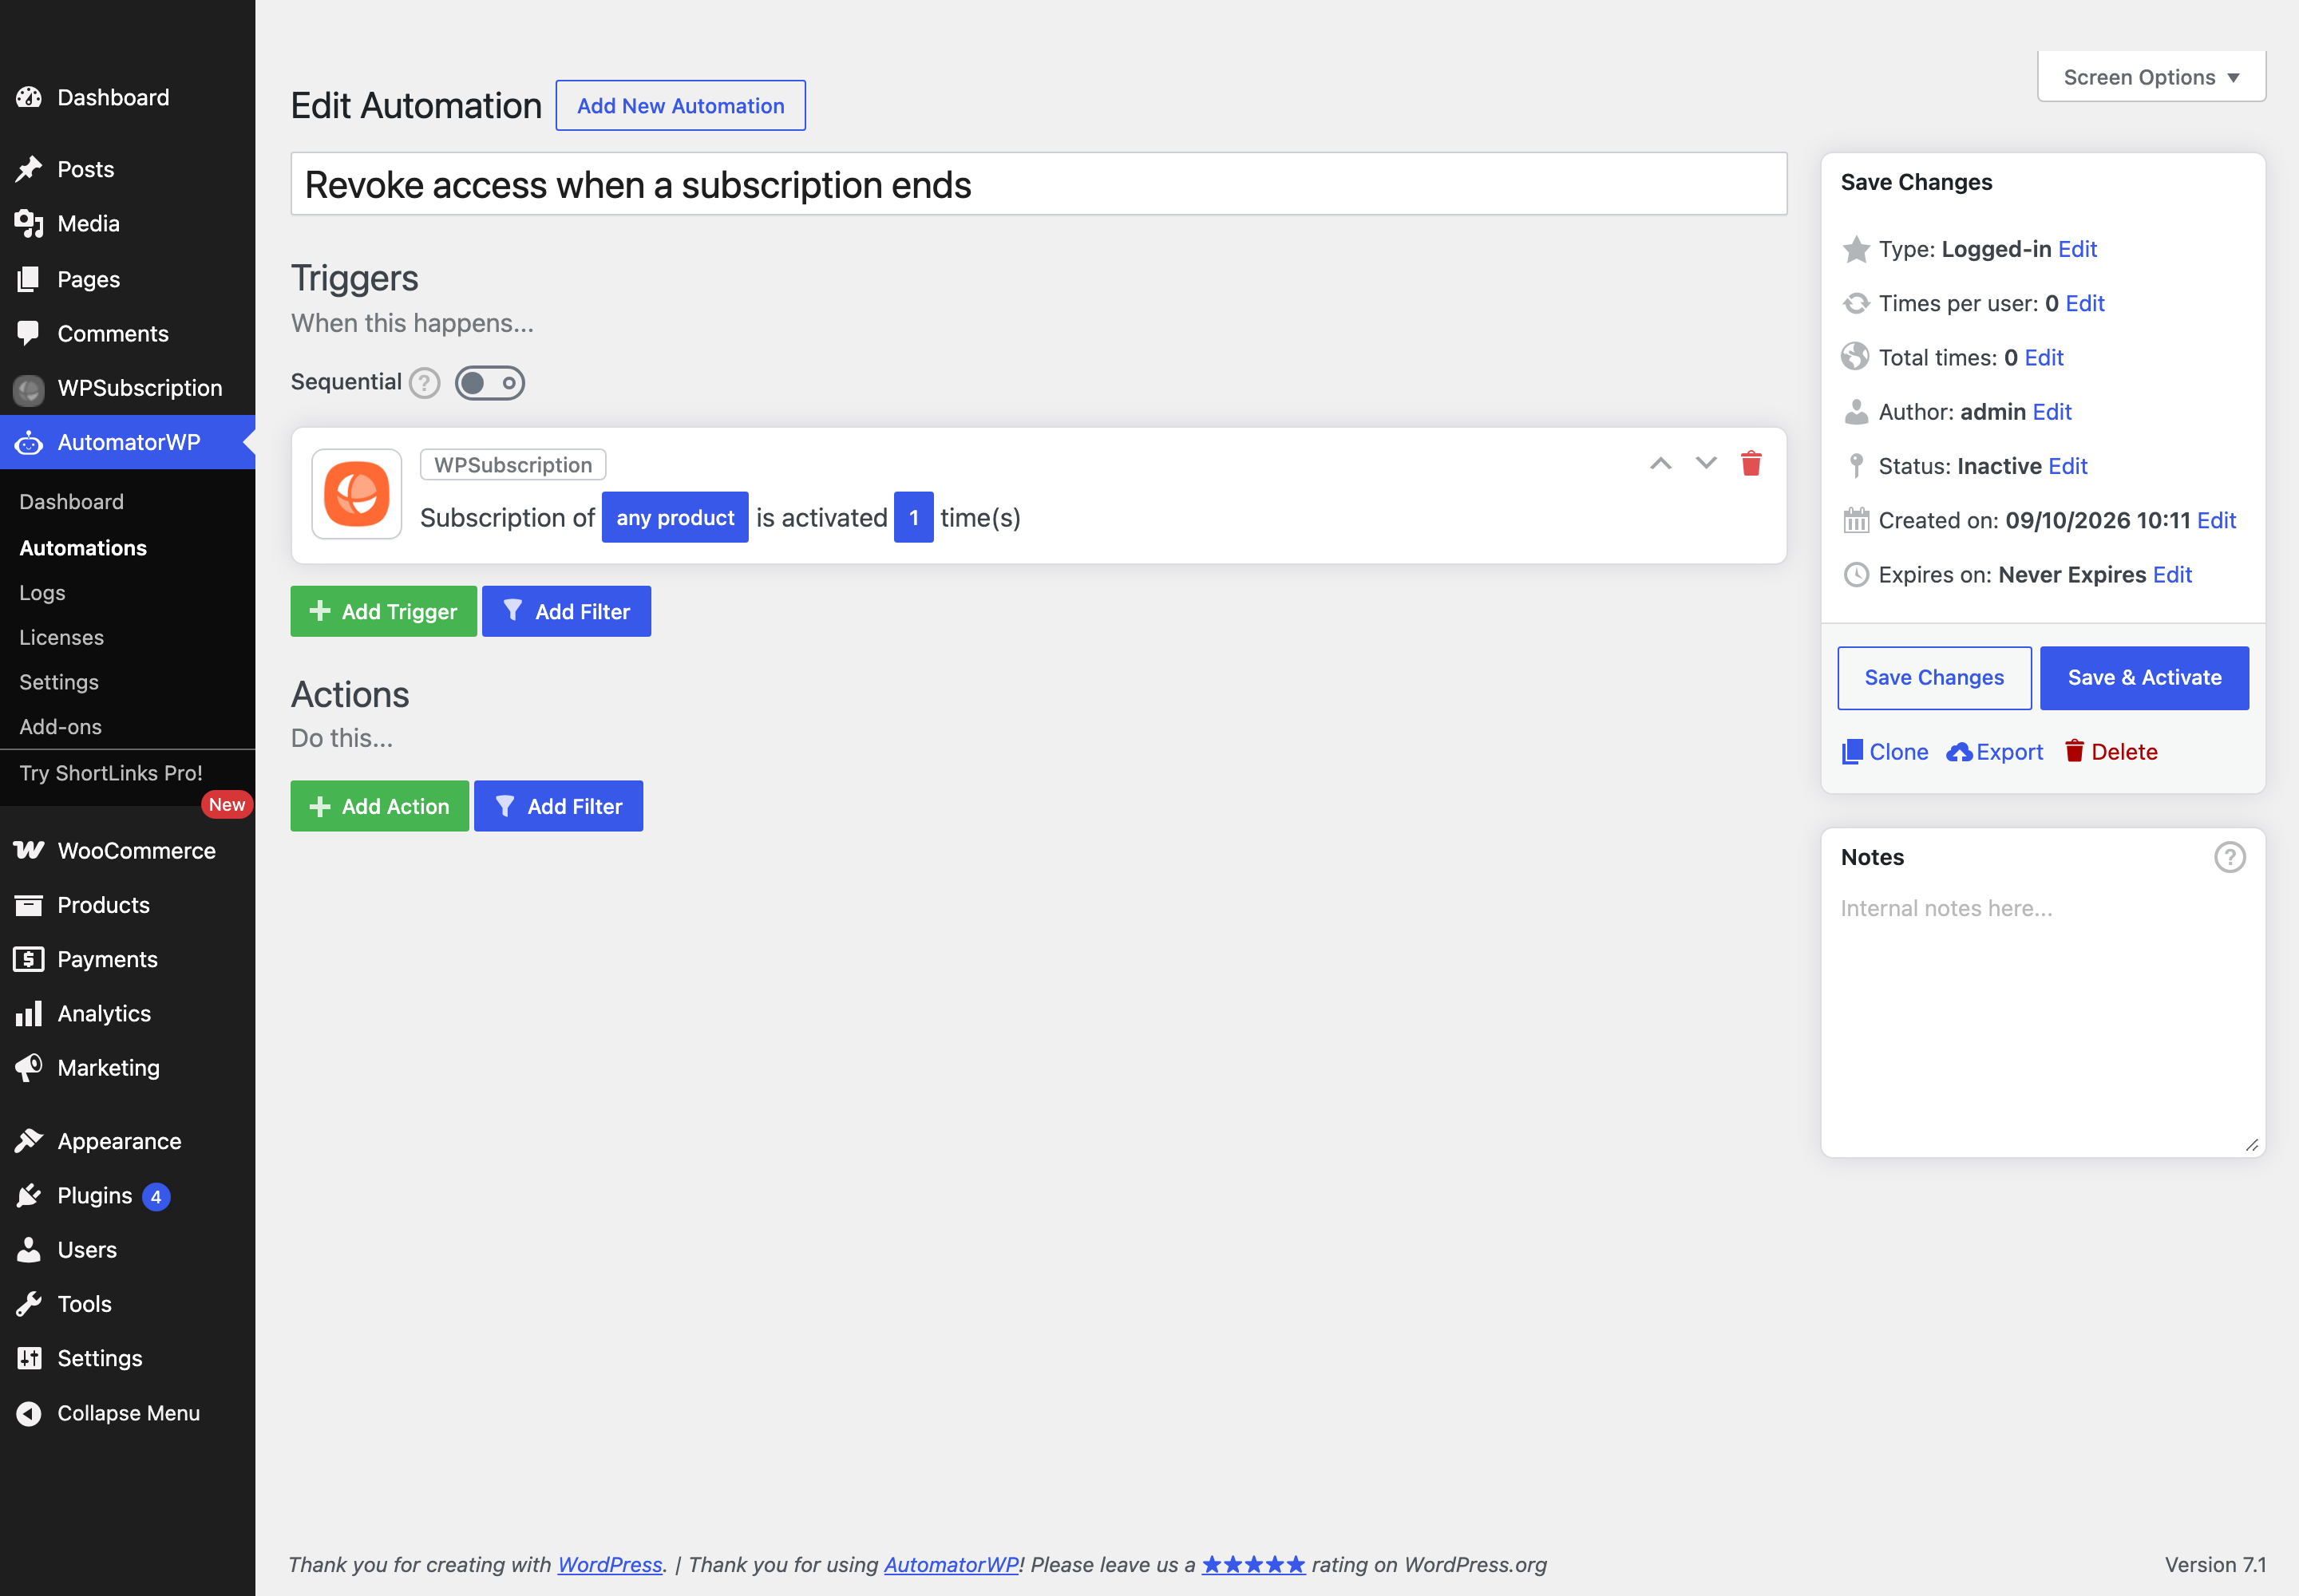The height and width of the screenshot is (1596, 2299).
Task: Open WPSubscription menu in sidebar
Action: click(127, 388)
